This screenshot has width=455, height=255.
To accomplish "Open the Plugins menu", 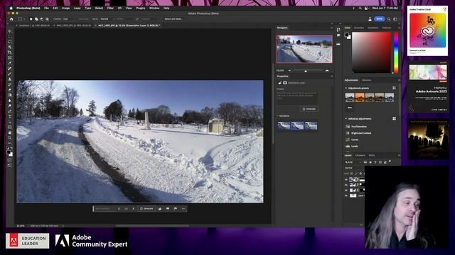I will click(141, 8).
